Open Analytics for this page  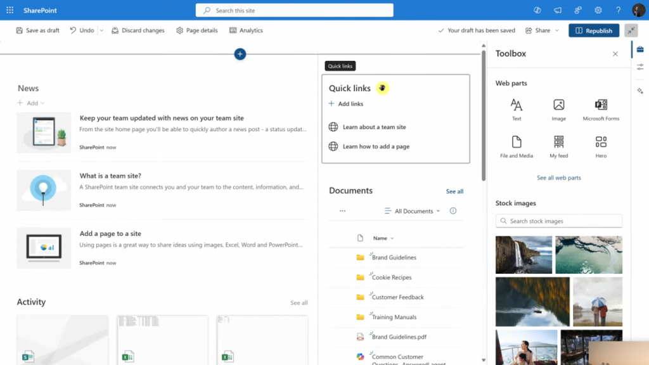coord(246,30)
